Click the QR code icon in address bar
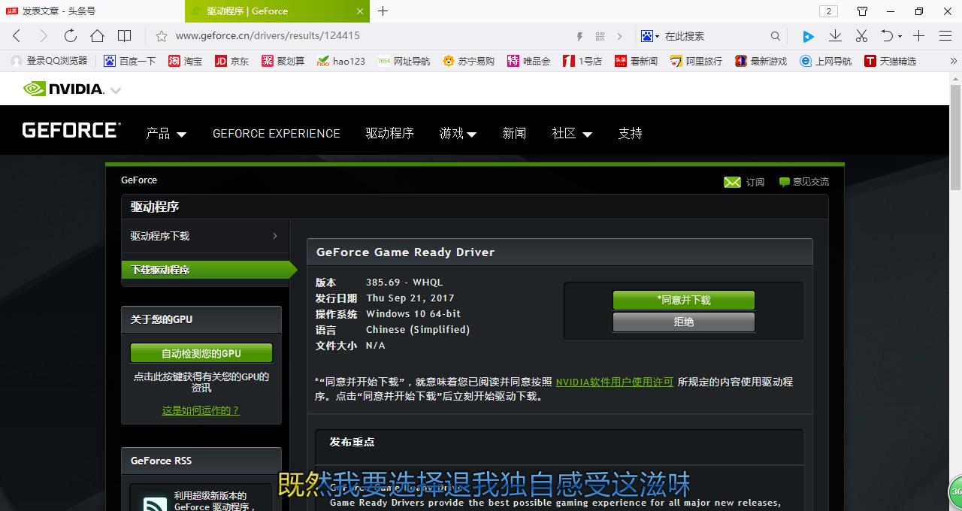The image size is (962, 511). (600, 36)
